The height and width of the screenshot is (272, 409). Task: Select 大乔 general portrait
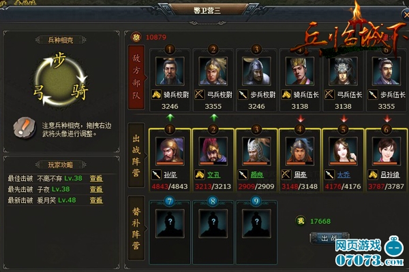[x=343, y=152]
